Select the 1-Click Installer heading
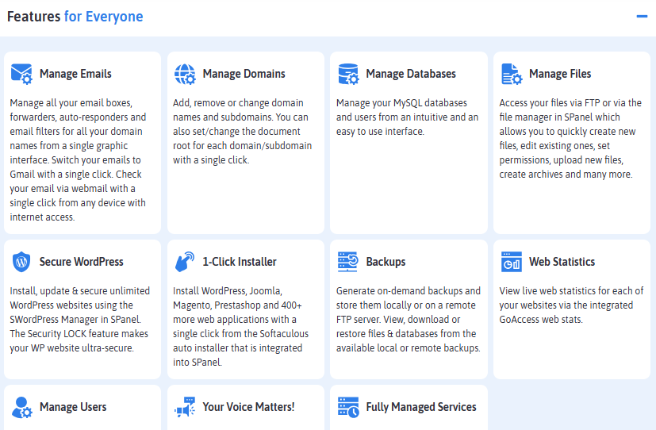This screenshot has width=656, height=430. click(240, 262)
